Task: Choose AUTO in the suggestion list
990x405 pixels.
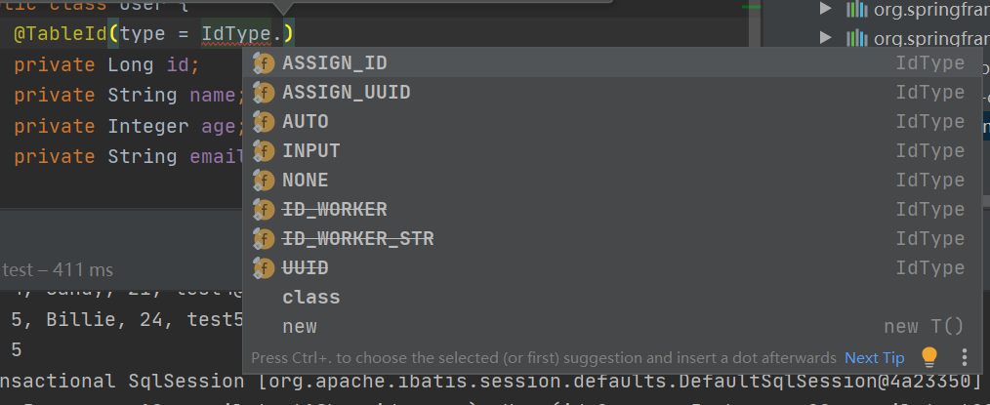Action: 306,122
